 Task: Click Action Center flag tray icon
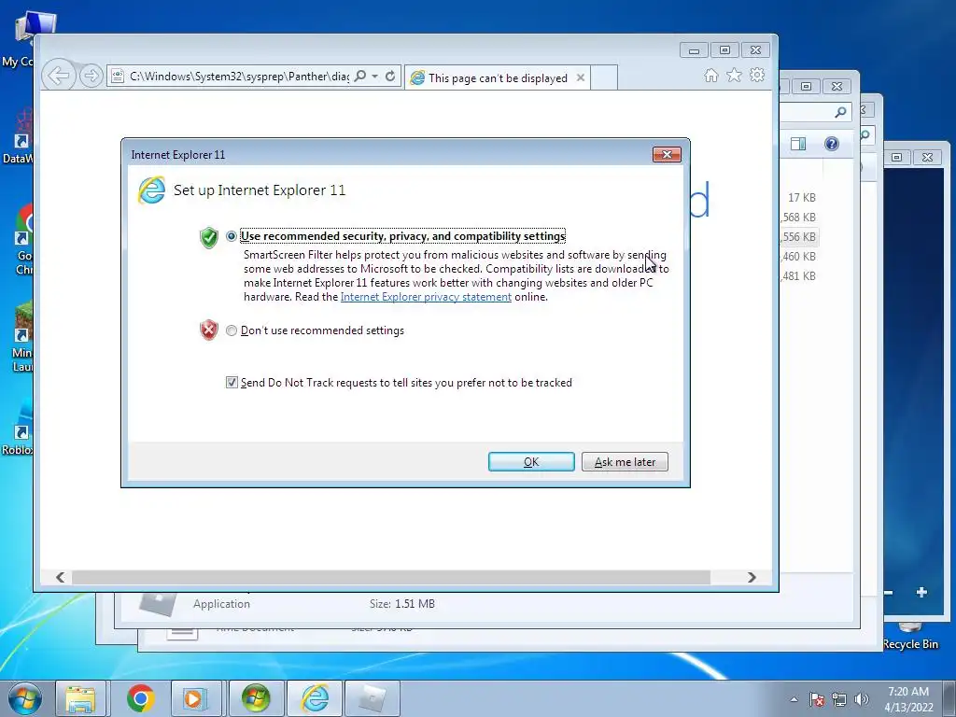click(817, 699)
